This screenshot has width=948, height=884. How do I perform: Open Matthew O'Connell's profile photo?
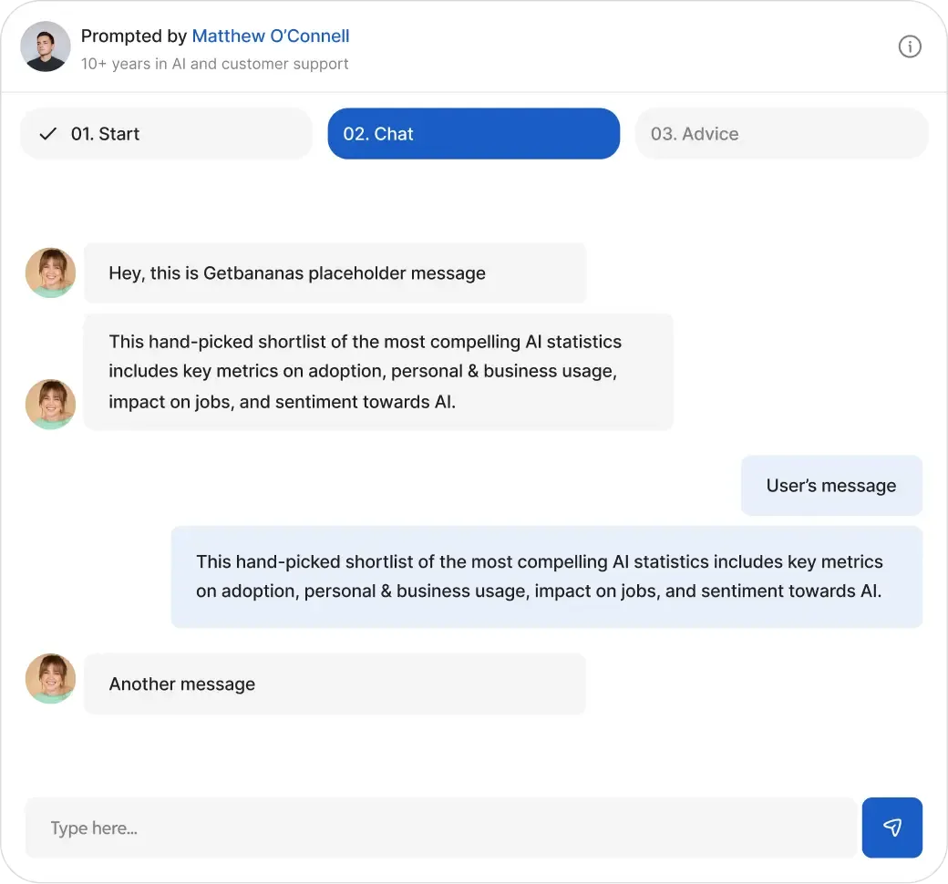[x=46, y=46]
